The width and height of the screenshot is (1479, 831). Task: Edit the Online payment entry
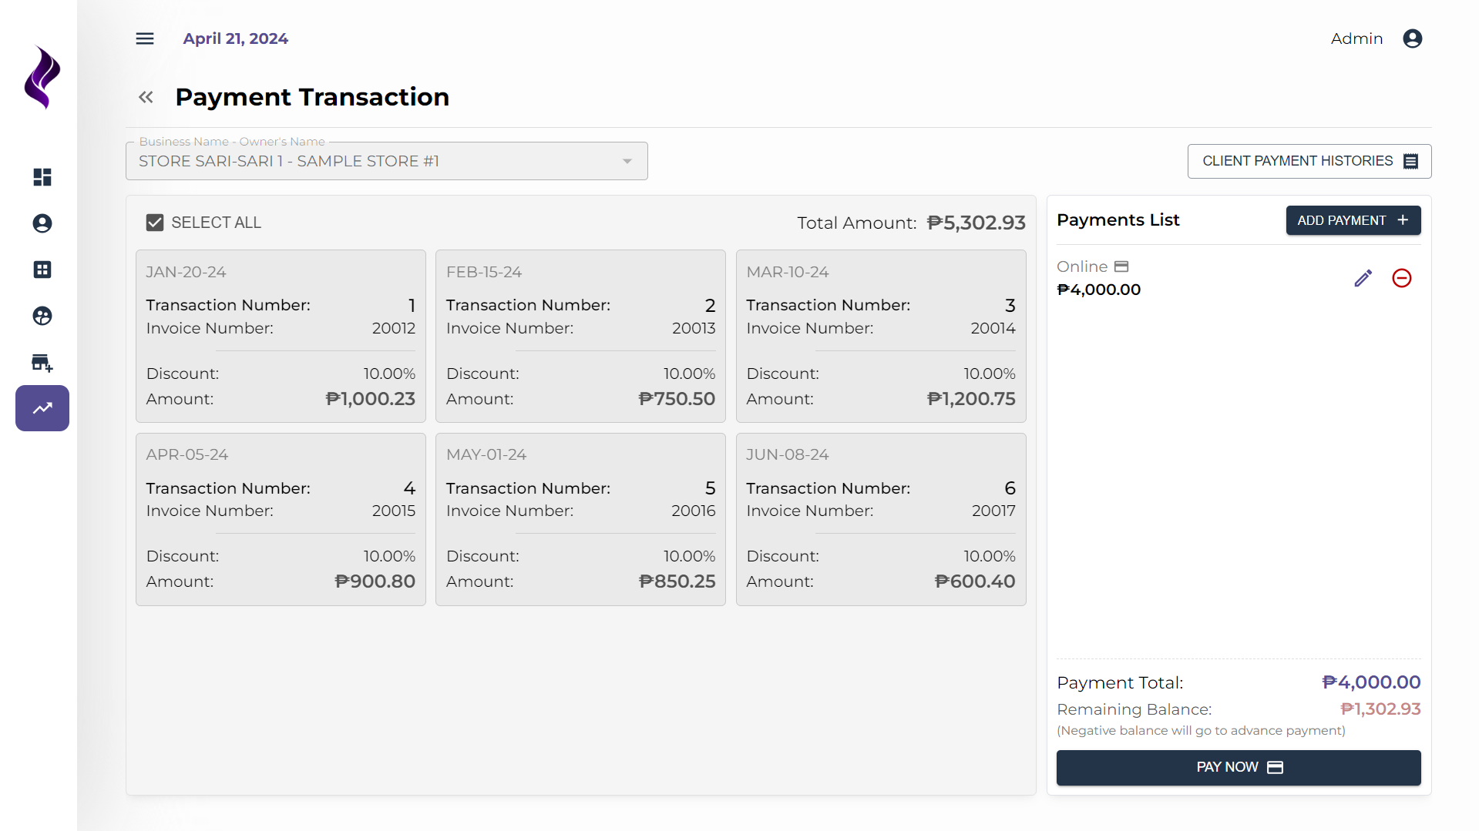pos(1363,278)
